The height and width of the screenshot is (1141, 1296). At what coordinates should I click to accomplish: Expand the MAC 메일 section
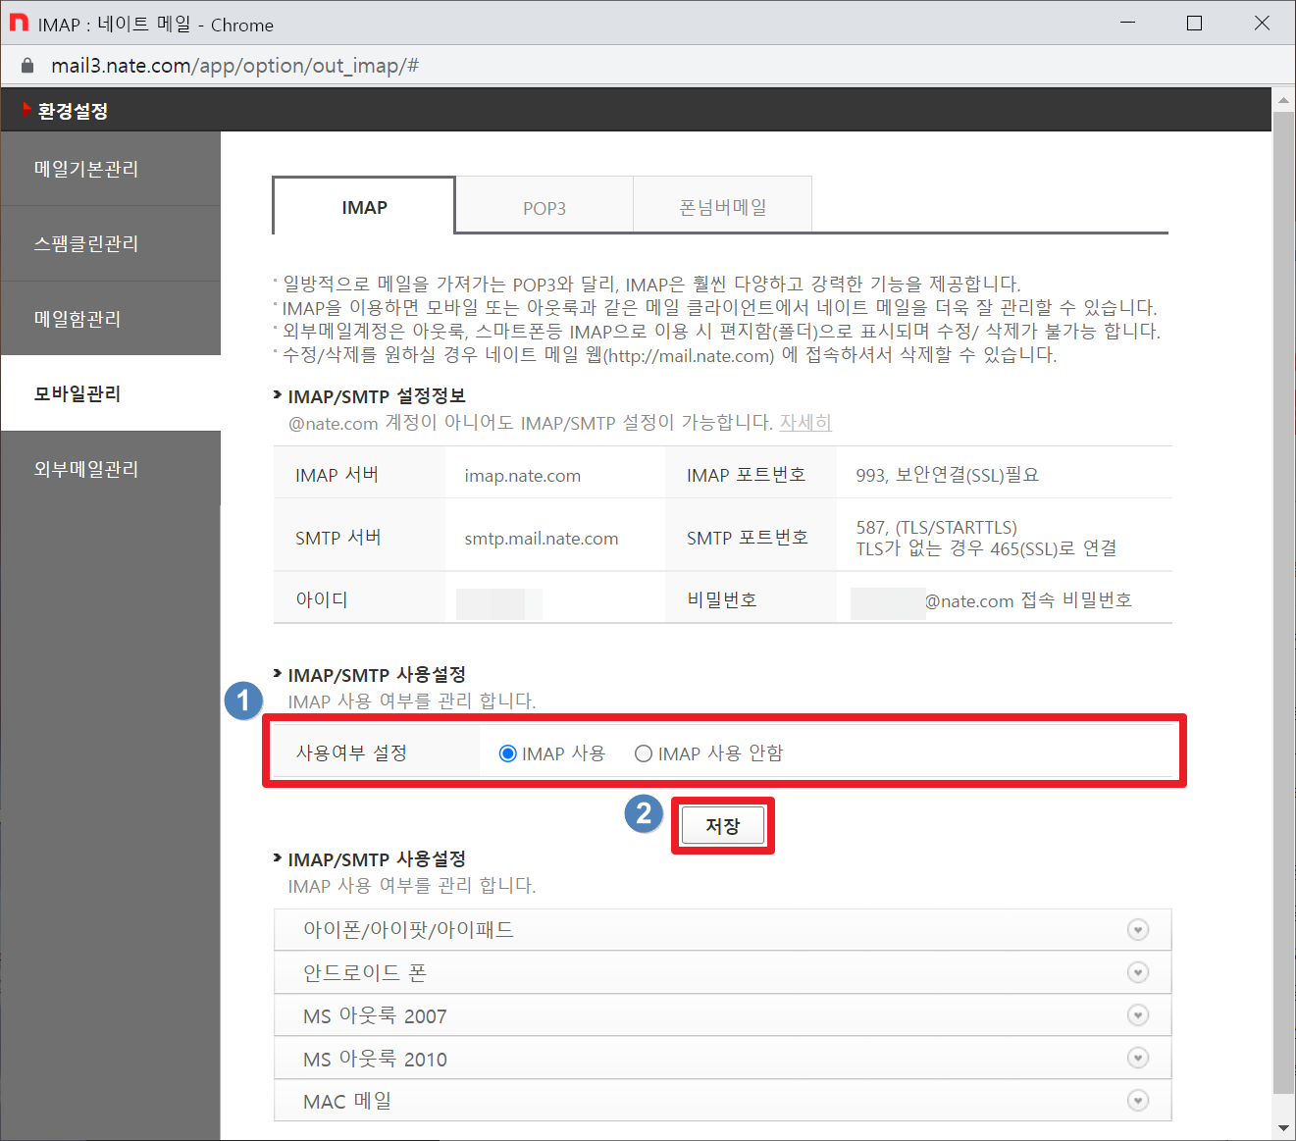click(723, 1101)
